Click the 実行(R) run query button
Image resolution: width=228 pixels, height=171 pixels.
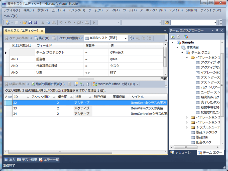click(42, 38)
